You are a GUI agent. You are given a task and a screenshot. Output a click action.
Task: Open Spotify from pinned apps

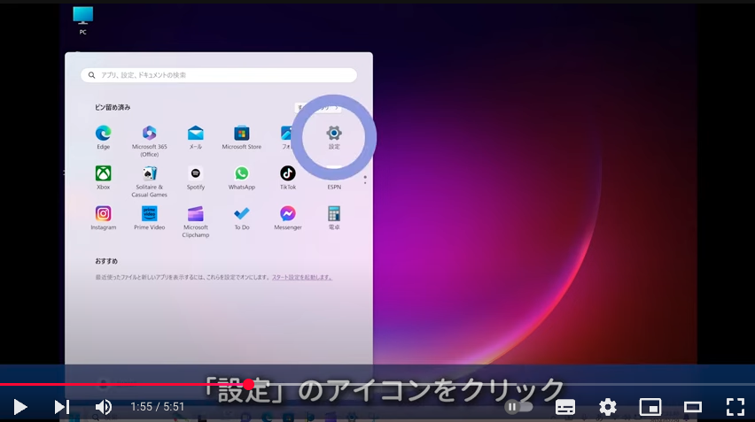click(x=196, y=177)
